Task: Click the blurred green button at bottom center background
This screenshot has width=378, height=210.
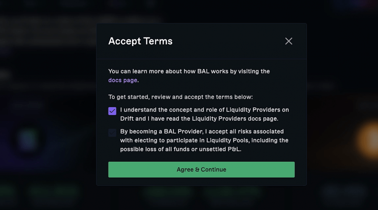Action: tap(167, 192)
